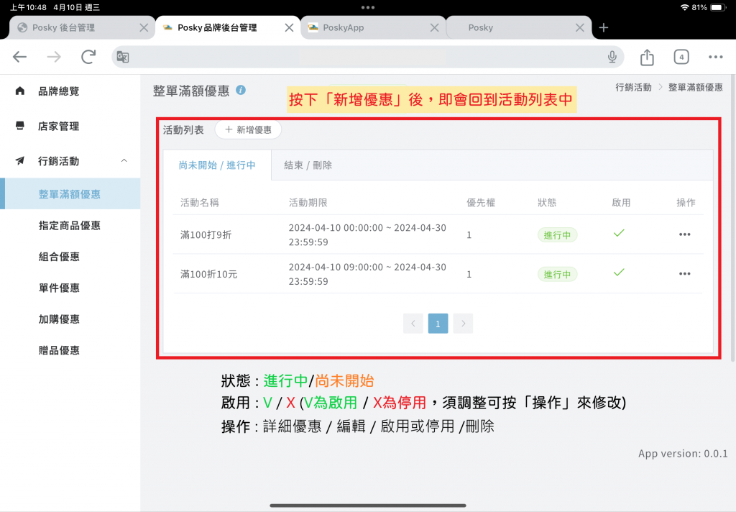Click the browser forward arrow
The height and width of the screenshot is (512, 736).
(x=54, y=57)
